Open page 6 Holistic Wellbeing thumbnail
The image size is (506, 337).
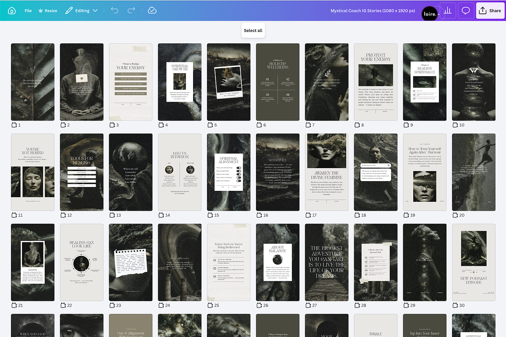pyautogui.click(x=277, y=82)
